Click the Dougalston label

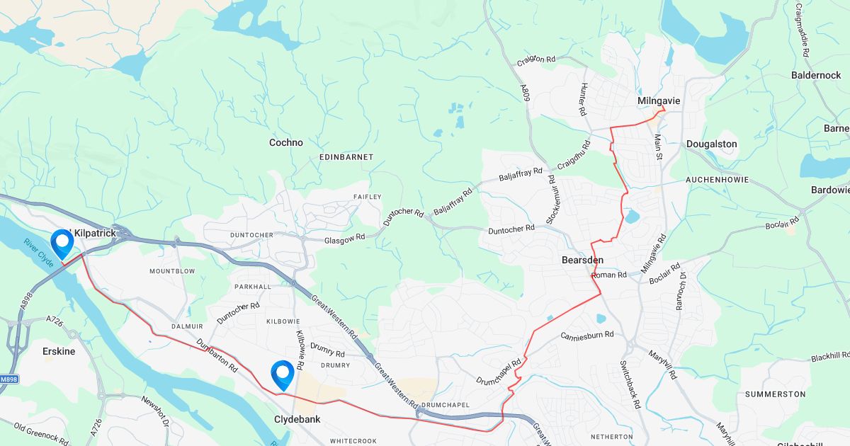click(x=712, y=144)
